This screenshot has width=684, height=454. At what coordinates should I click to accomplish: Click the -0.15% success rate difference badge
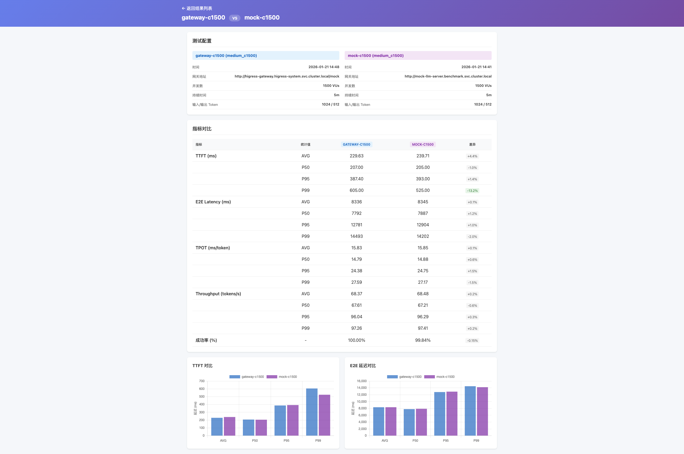coord(472,340)
